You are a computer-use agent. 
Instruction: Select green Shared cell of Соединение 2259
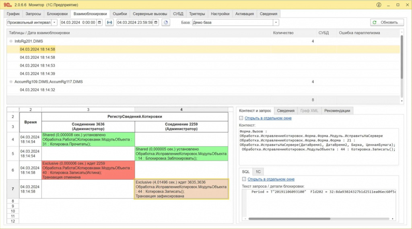pos(181,154)
